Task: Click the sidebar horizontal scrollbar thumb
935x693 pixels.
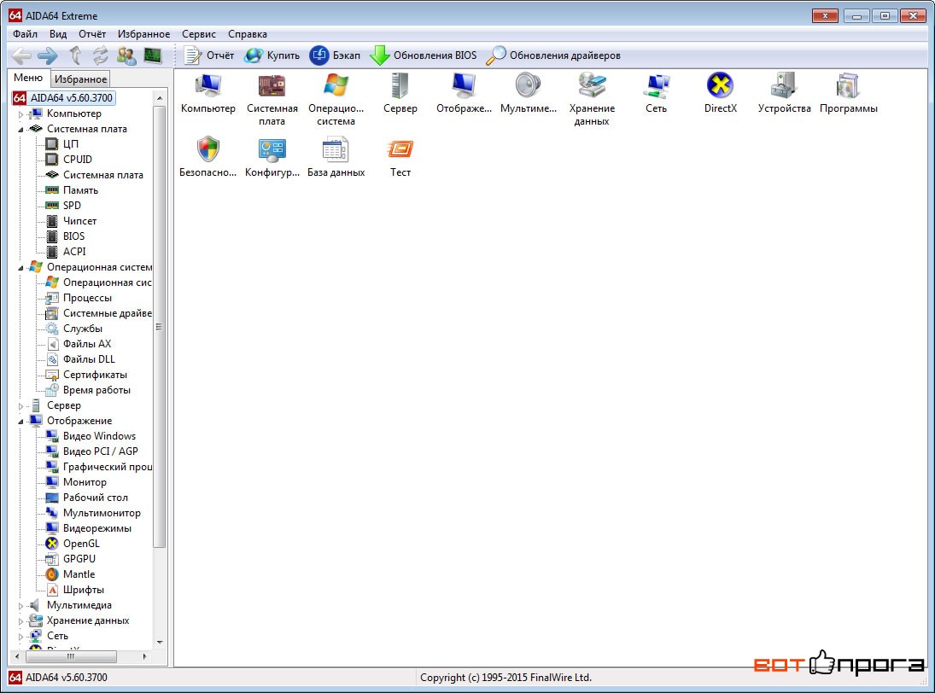Action: [71, 656]
